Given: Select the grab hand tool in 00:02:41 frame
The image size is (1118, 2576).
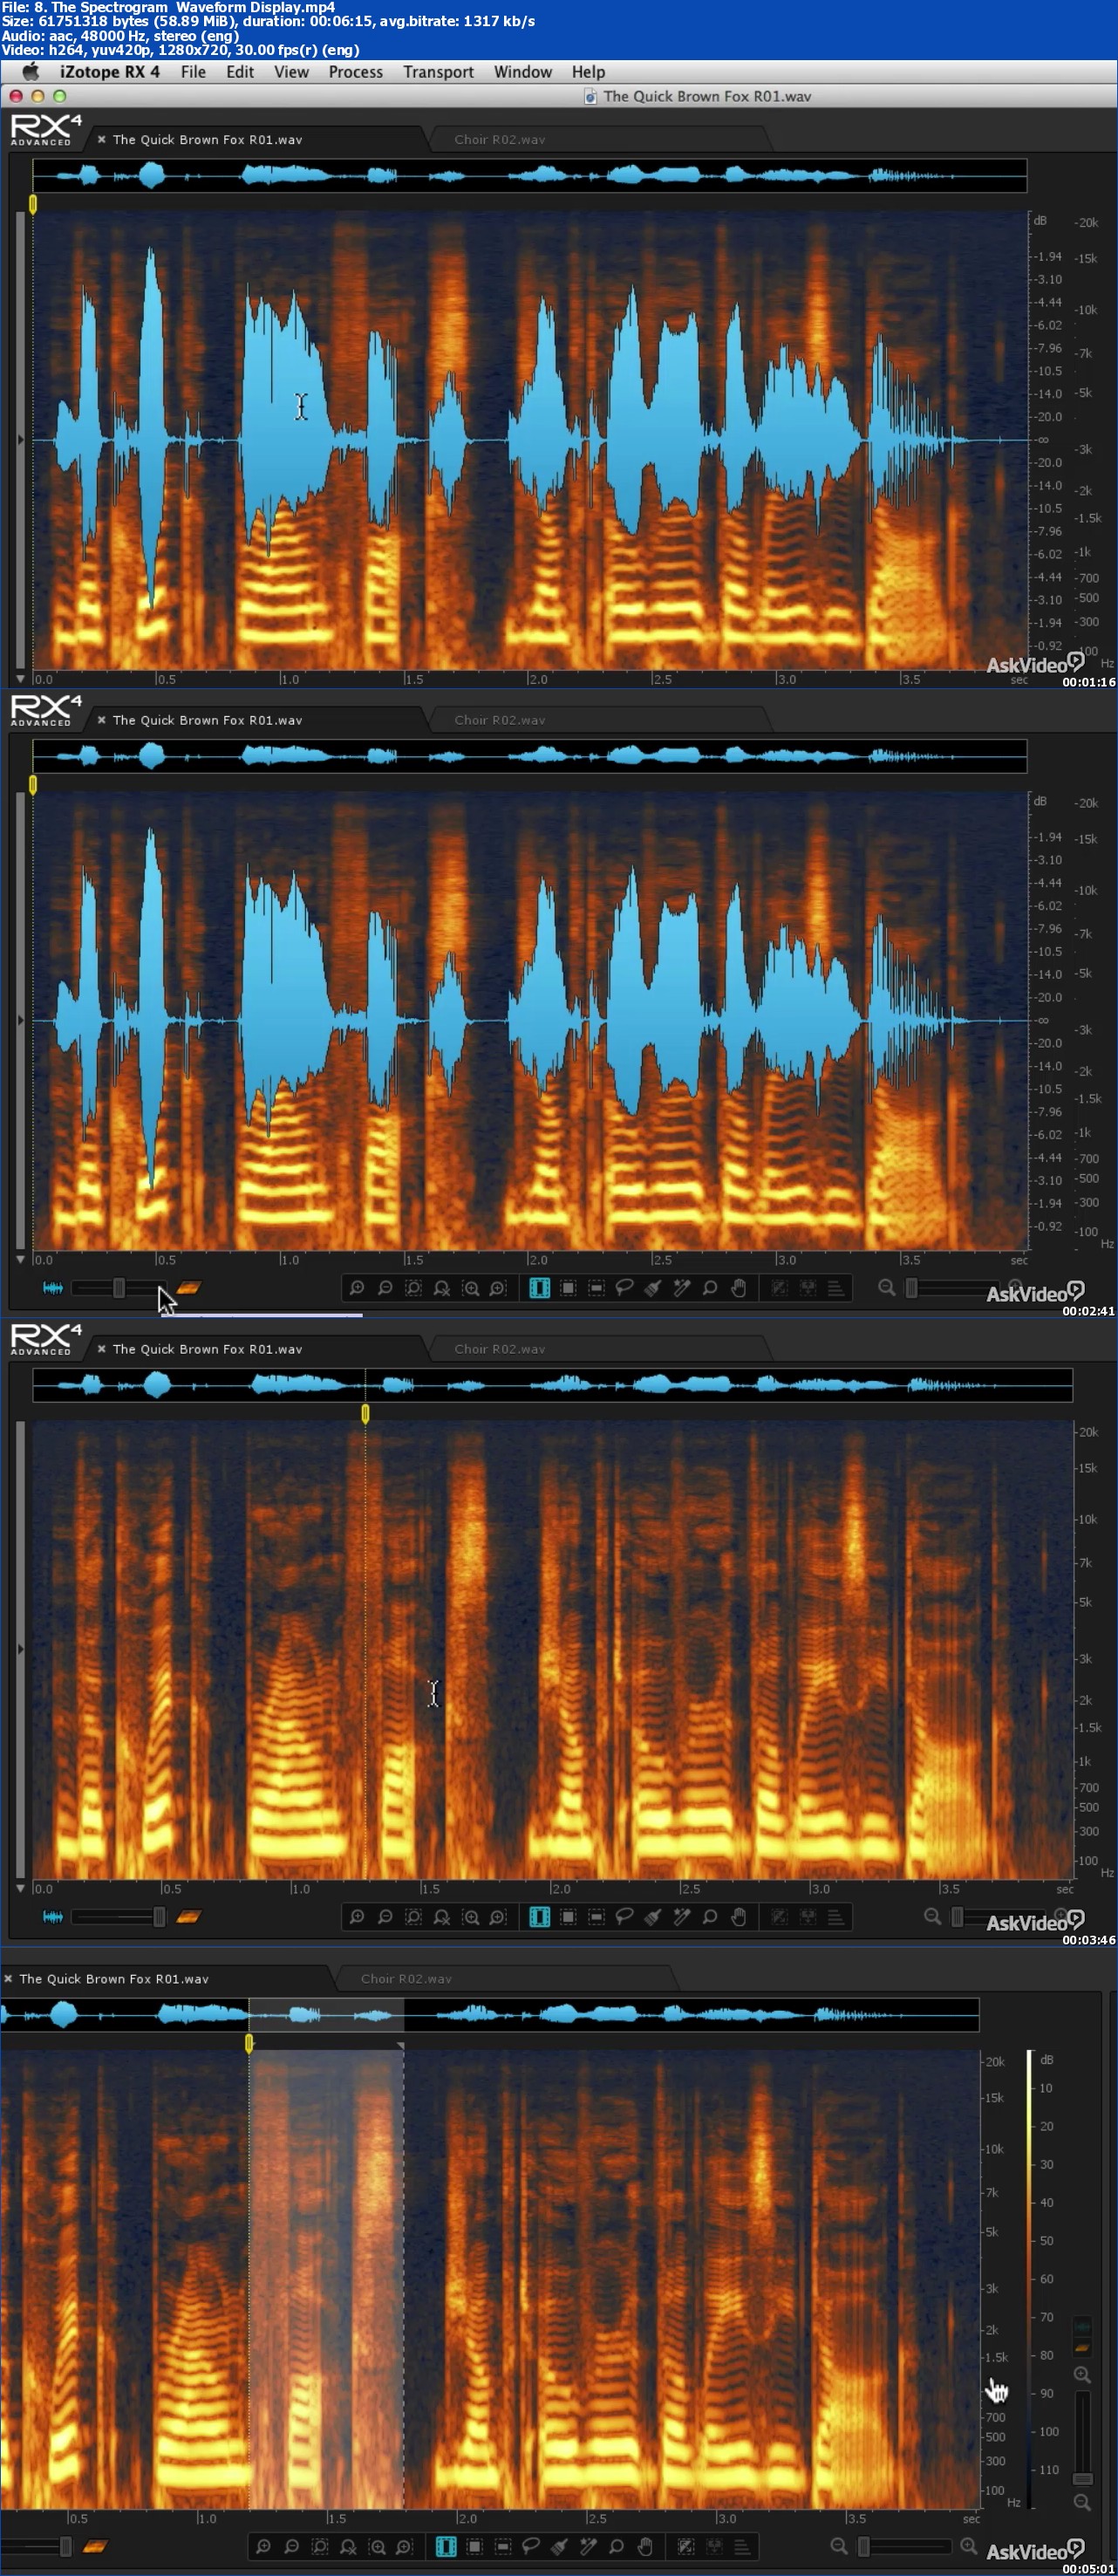Looking at the screenshot, I should pyautogui.click(x=738, y=1288).
